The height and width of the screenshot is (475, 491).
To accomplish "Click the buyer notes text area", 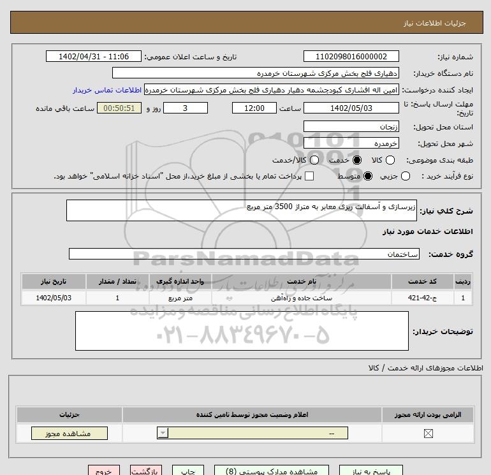I will (242, 331).
